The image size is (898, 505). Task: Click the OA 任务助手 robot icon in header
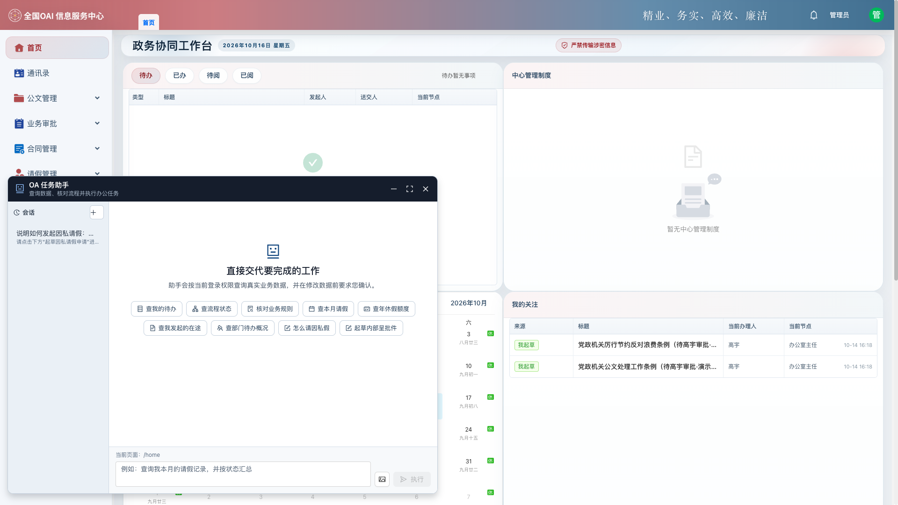[x=20, y=188]
